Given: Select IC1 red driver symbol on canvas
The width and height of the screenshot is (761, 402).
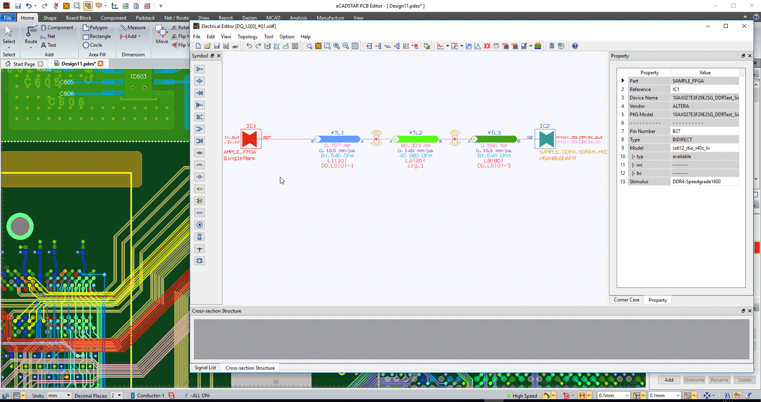Looking at the screenshot, I should (x=251, y=139).
